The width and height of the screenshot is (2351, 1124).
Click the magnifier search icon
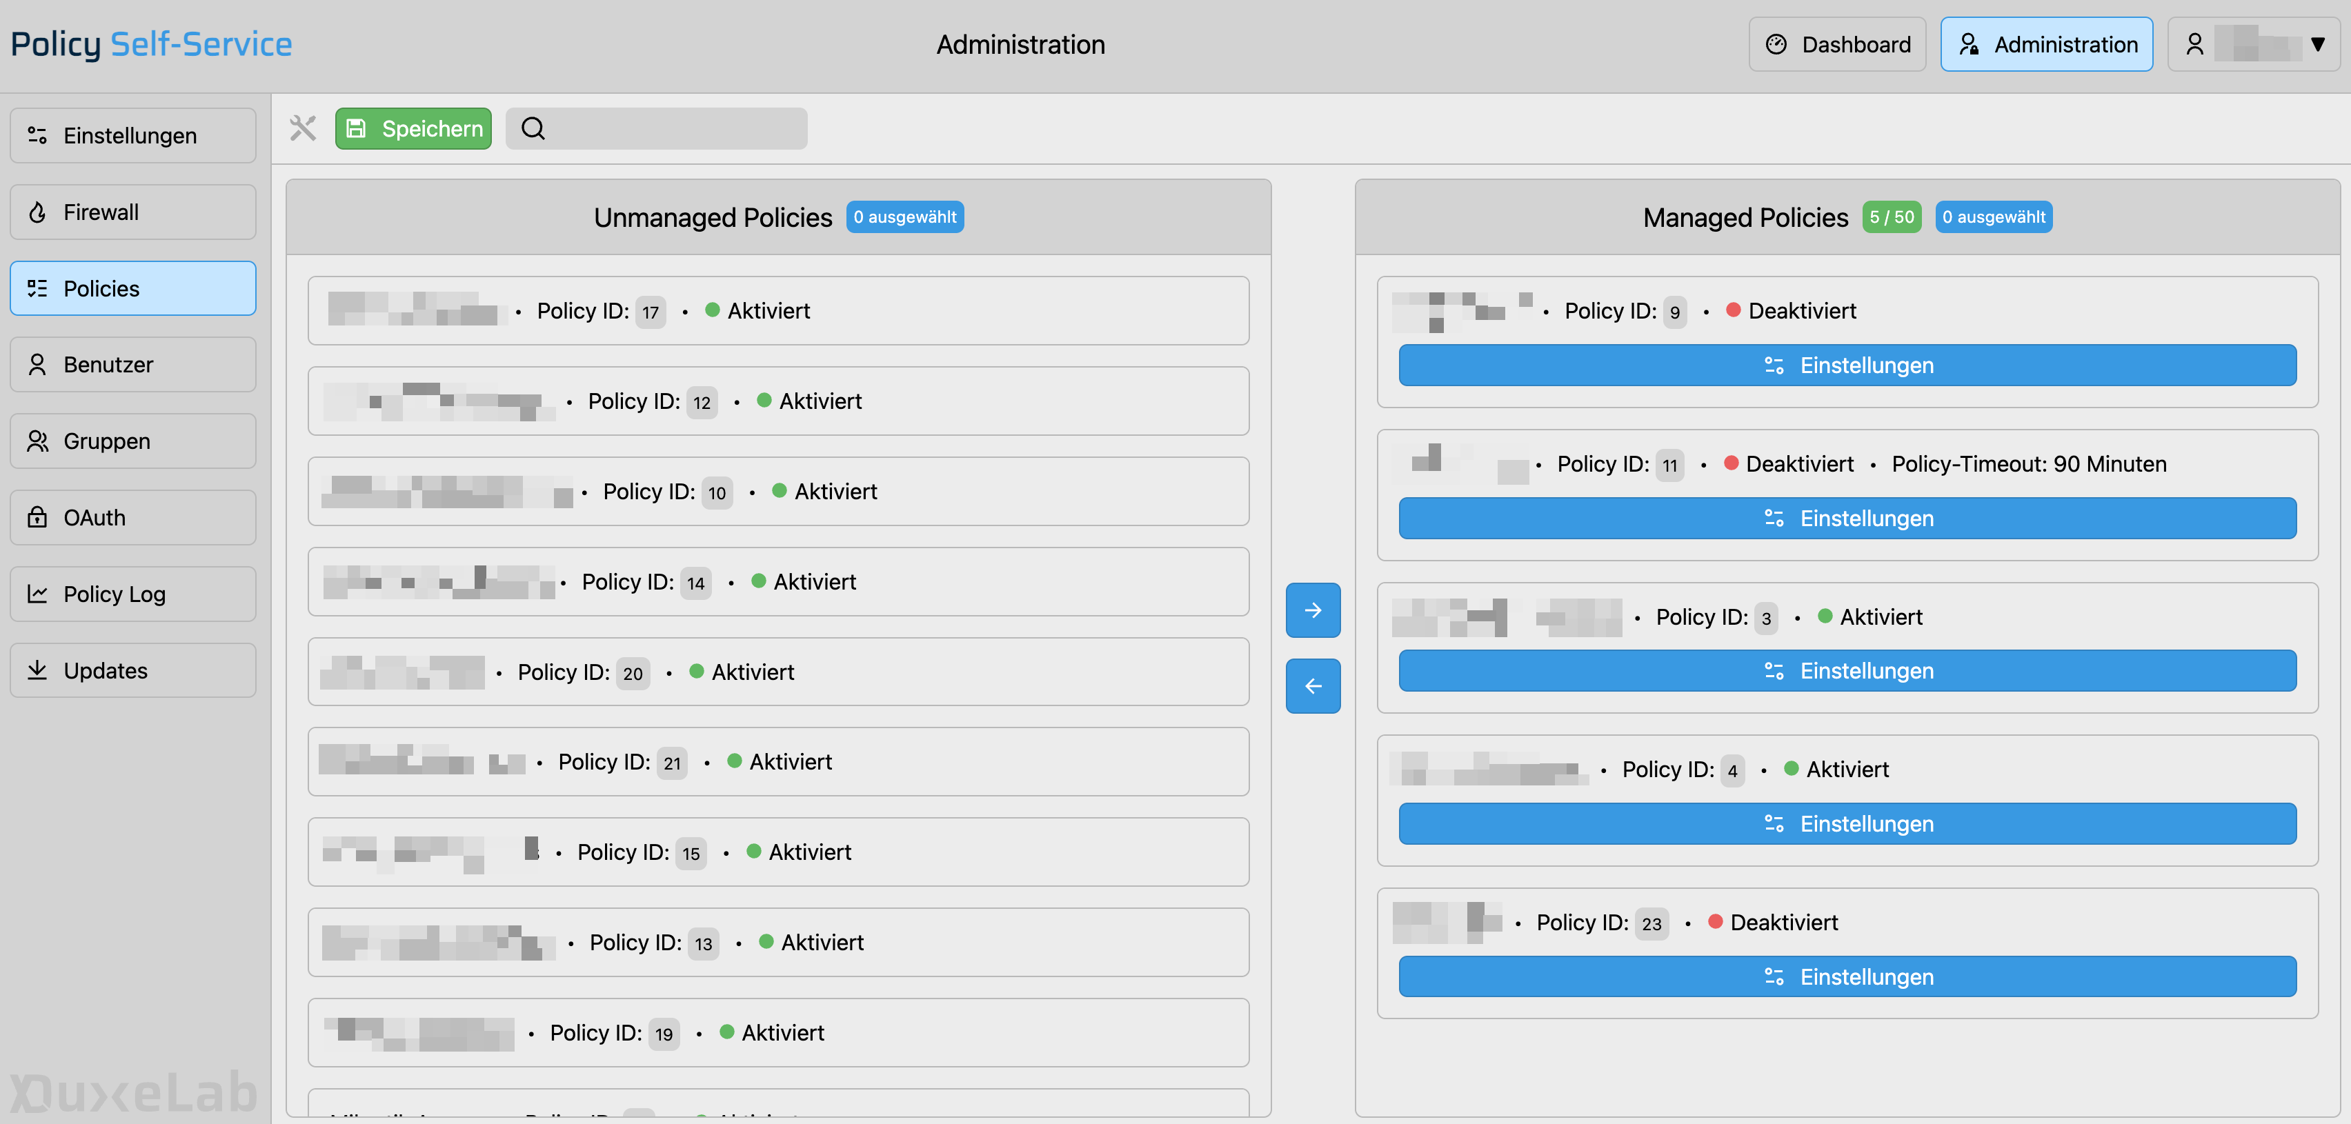533,129
